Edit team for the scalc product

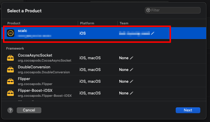coord(153,33)
